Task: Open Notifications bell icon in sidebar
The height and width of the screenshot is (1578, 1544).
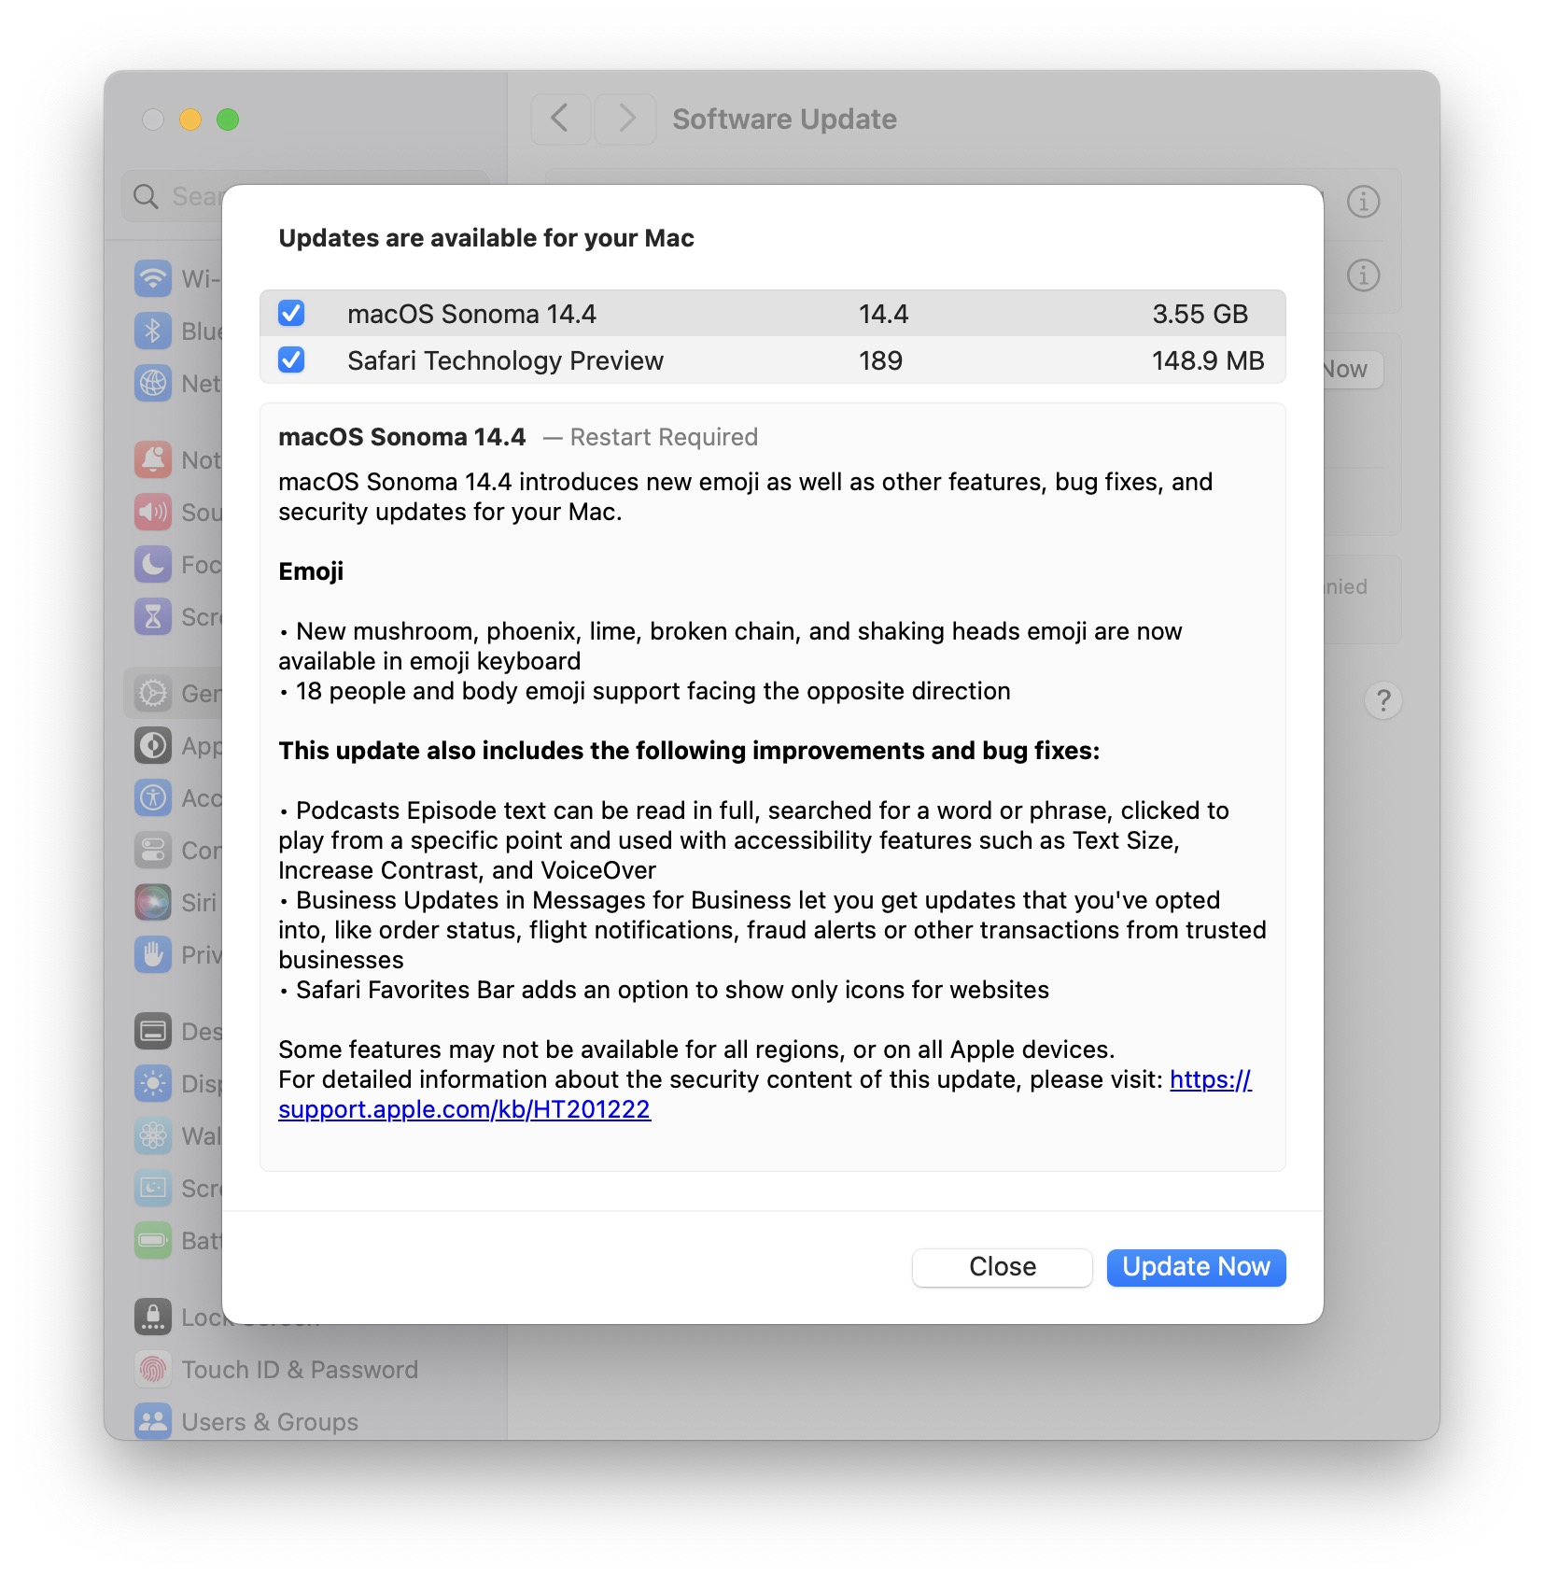Action: (x=153, y=459)
